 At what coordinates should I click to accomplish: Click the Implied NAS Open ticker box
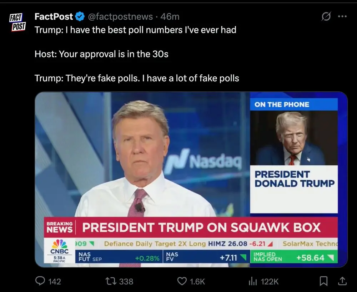click(x=293, y=257)
